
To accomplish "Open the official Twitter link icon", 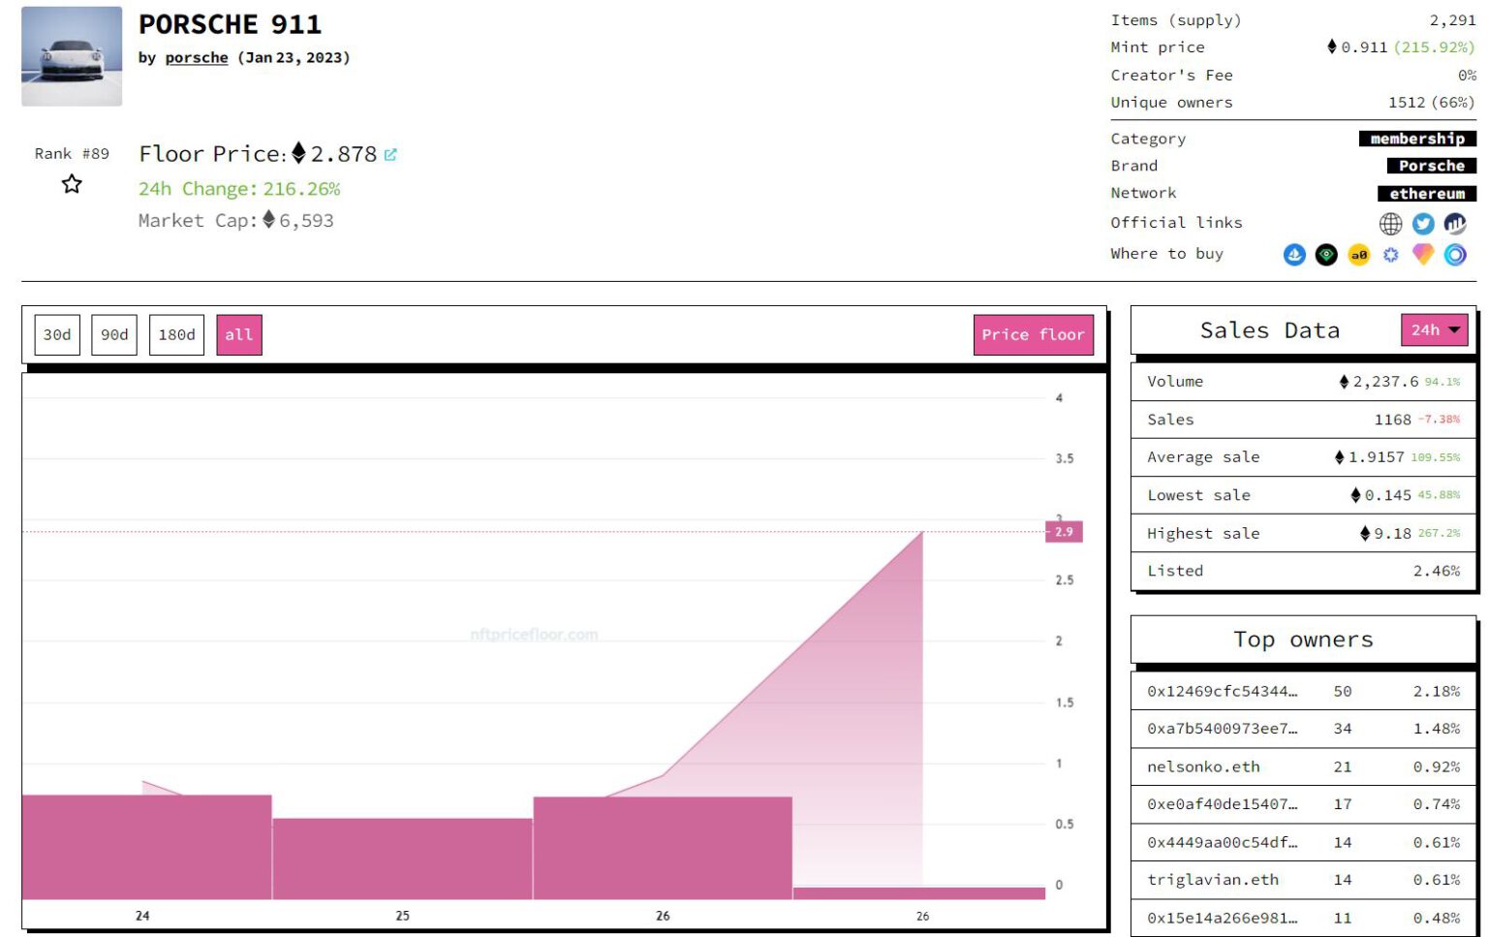I will (1423, 224).
